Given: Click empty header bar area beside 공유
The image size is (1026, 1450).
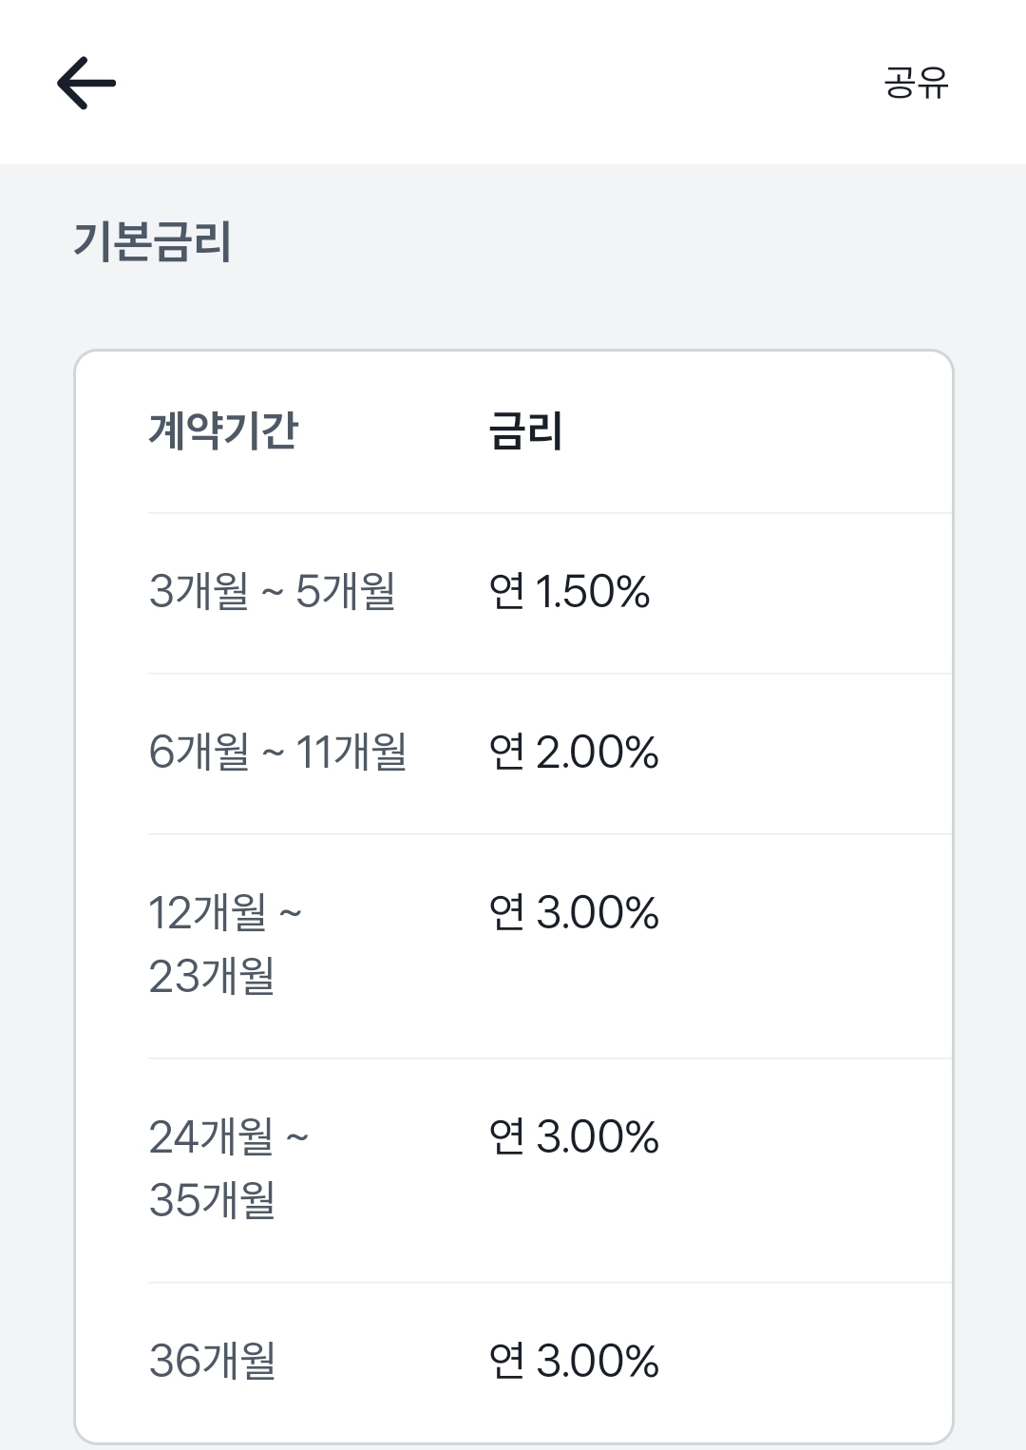Looking at the screenshot, I should (494, 83).
